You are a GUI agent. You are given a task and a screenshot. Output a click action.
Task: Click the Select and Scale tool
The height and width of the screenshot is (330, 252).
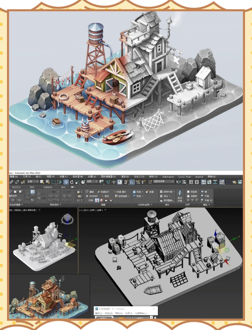pos(77,182)
